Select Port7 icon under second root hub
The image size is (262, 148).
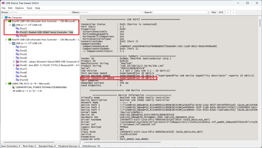[17, 69]
